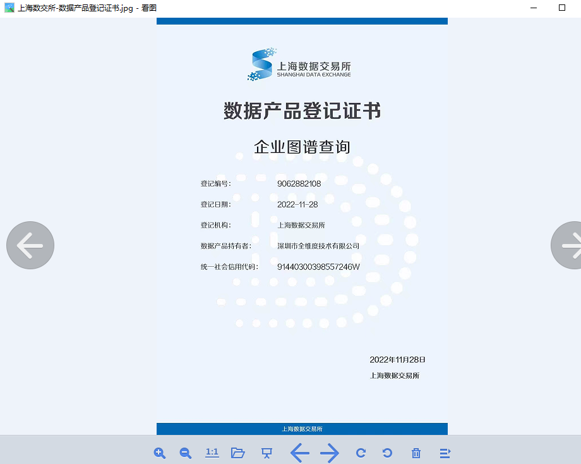
Task: Open a file with the folder icon
Action: click(x=238, y=453)
